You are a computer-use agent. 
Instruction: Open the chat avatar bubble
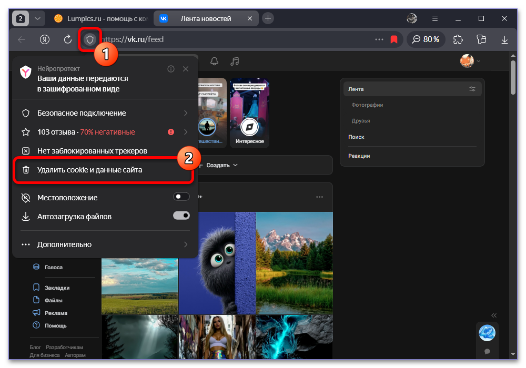click(x=487, y=333)
